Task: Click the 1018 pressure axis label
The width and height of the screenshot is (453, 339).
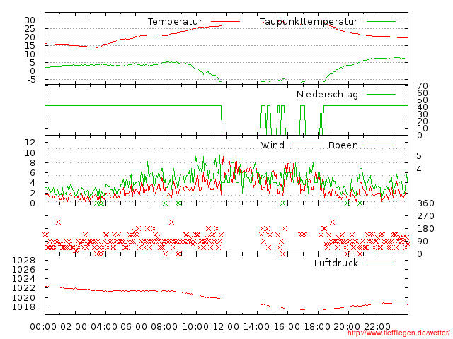Action: [x=23, y=307]
